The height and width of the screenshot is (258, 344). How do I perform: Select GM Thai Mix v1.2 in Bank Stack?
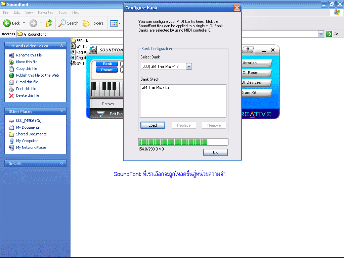pos(156,87)
